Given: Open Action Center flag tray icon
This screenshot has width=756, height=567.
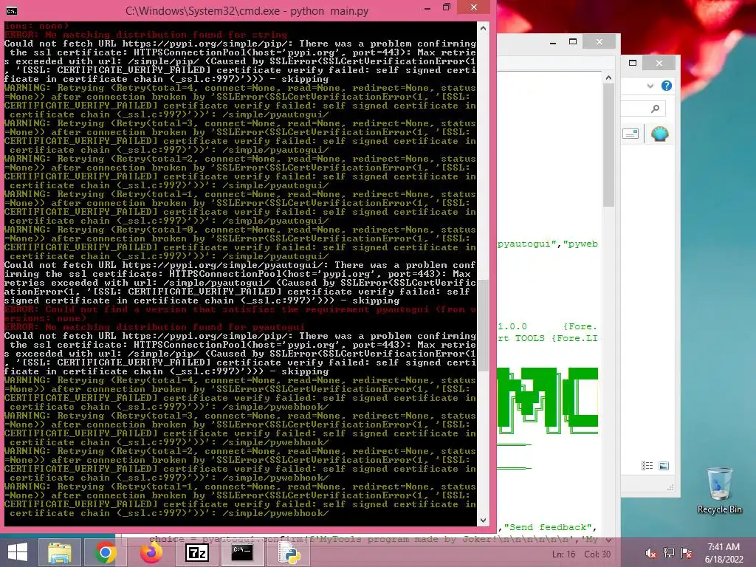Looking at the screenshot, I should [x=687, y=553].
